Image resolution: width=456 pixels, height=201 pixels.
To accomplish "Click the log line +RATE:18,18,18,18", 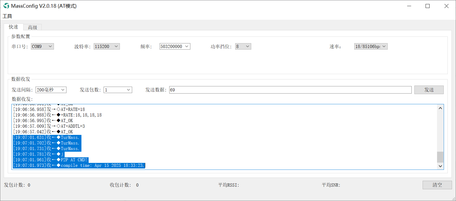I will 57,115.
